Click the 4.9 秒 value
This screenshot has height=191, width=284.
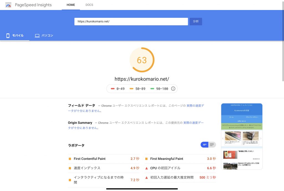[x=135, y=168]
